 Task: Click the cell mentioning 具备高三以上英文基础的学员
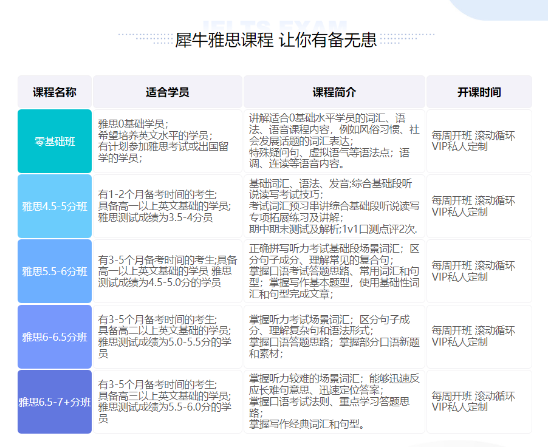point(168,401)
